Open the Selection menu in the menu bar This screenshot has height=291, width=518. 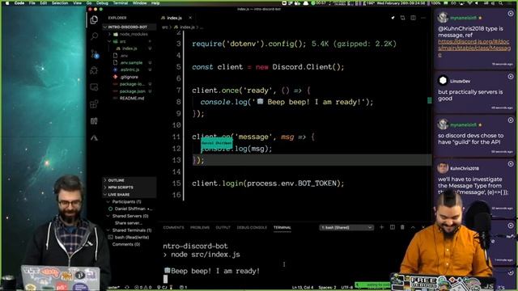pyautogui.click(x=60, y=3)
